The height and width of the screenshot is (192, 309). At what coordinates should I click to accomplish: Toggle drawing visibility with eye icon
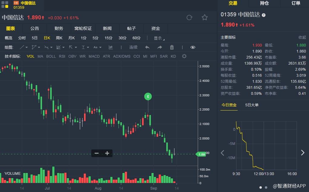pos(193,47)
